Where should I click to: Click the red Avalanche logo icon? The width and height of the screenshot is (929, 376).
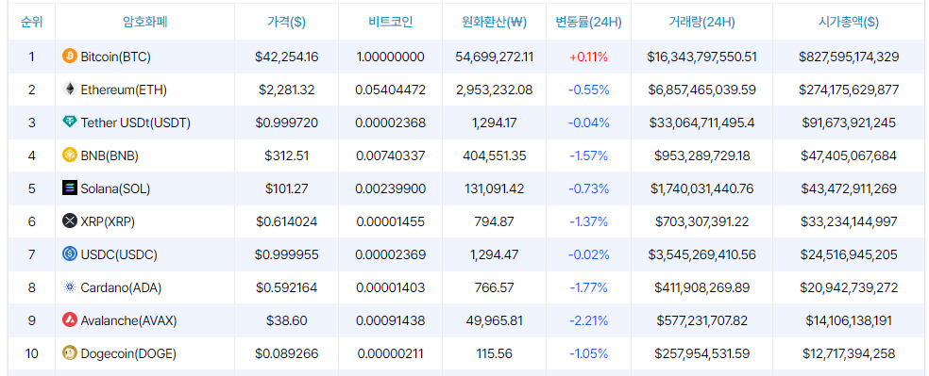[x=70, y=320]
